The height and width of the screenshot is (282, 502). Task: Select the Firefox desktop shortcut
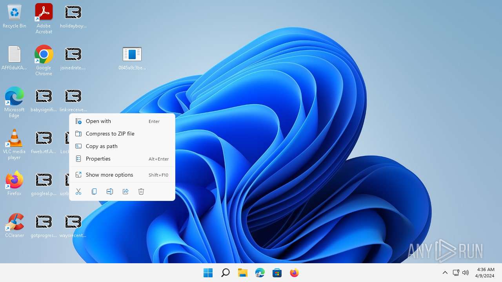(x=15, y=184)
